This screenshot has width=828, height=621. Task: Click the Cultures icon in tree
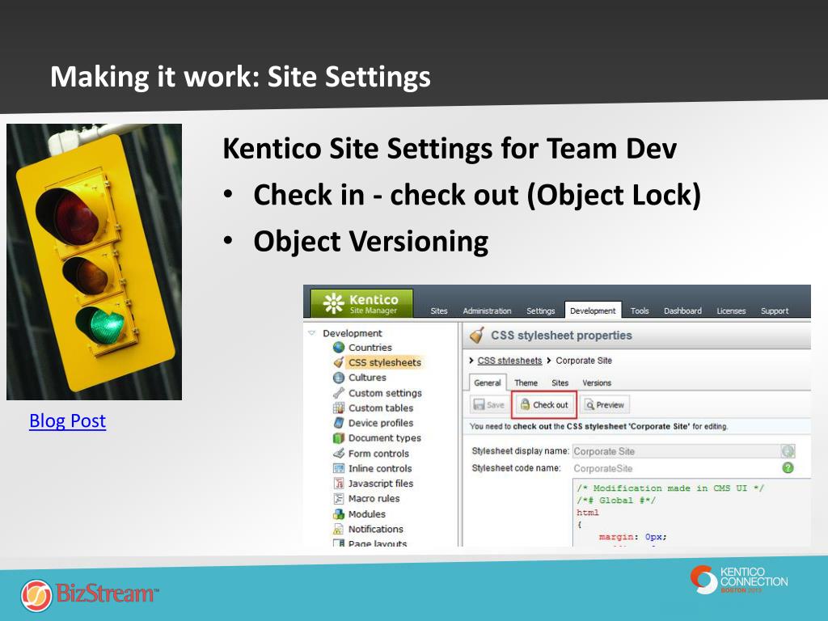coord(339,378)
